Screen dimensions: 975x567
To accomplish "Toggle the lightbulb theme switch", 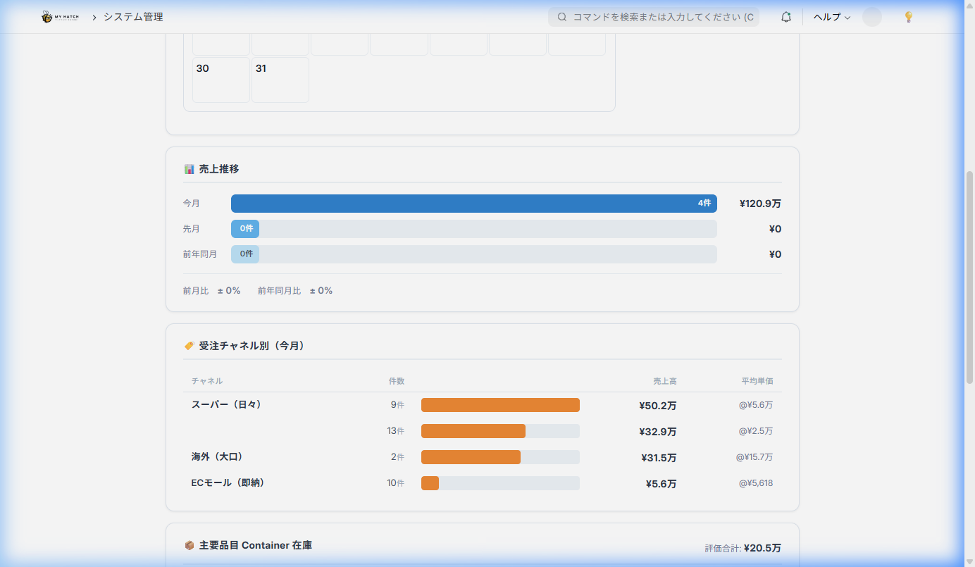I will point(908,16).
